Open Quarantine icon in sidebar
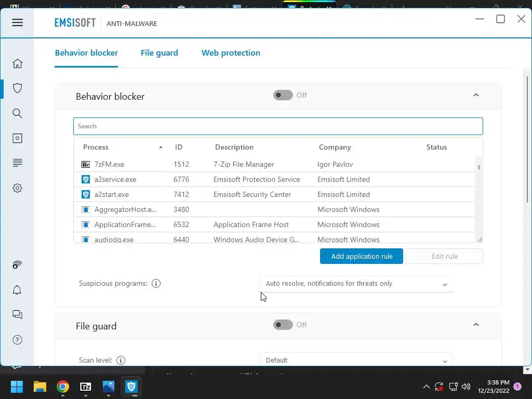 17,138
